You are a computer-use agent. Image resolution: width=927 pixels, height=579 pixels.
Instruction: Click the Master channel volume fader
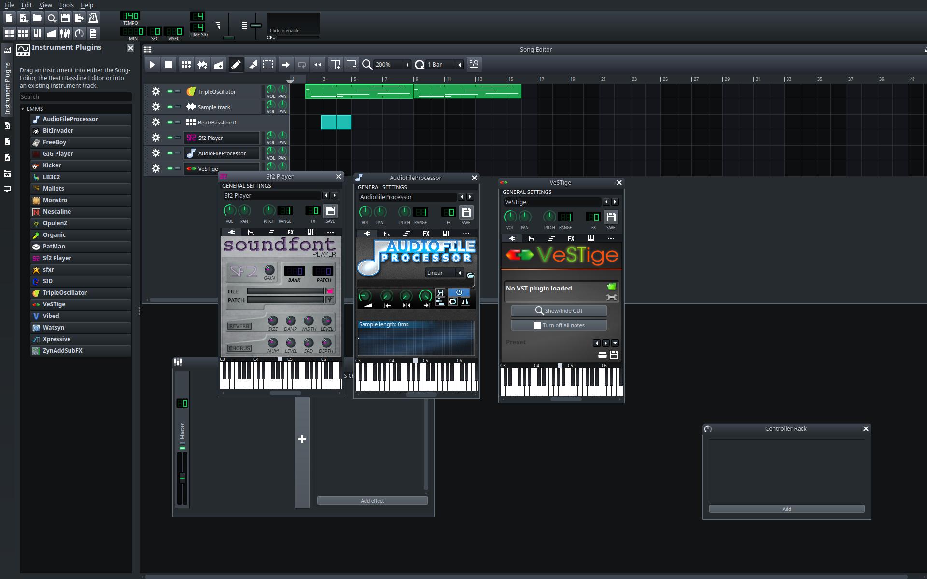(x=182, y=477)
